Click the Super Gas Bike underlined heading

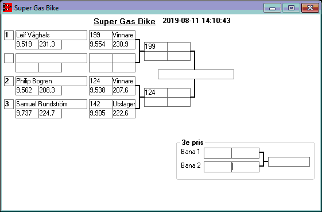click(x=125, y=21)
